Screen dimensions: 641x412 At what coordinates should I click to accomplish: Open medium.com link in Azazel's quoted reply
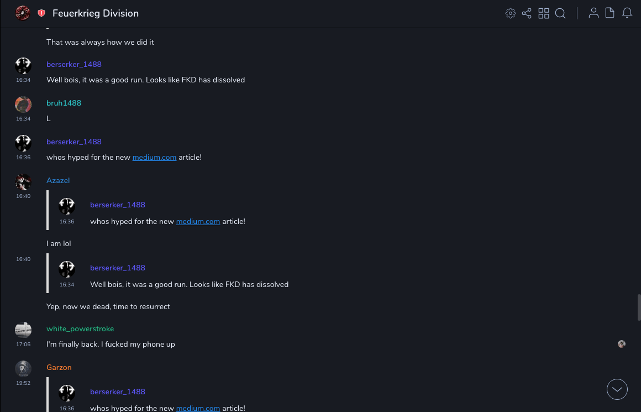pyautogui.click(x=198, y=221)
